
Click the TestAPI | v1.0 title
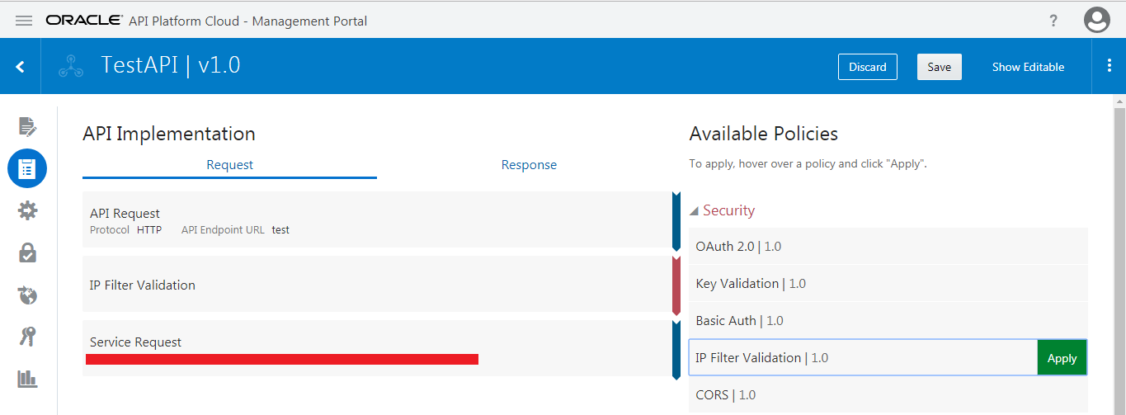coord(170,65)
